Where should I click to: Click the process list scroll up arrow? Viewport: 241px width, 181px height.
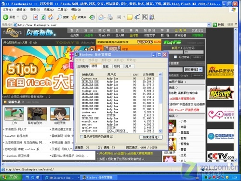(161, 75)
